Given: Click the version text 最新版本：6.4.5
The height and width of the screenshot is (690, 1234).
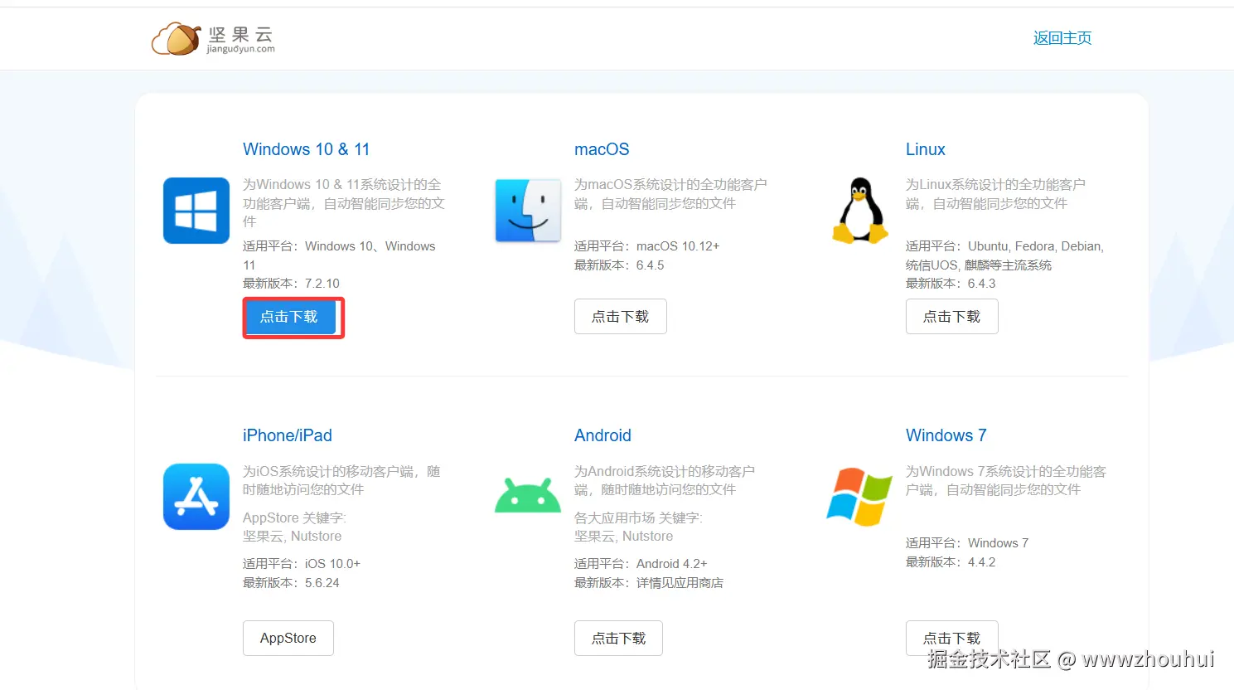Looking at the screenshot, I should coord(619,265).
